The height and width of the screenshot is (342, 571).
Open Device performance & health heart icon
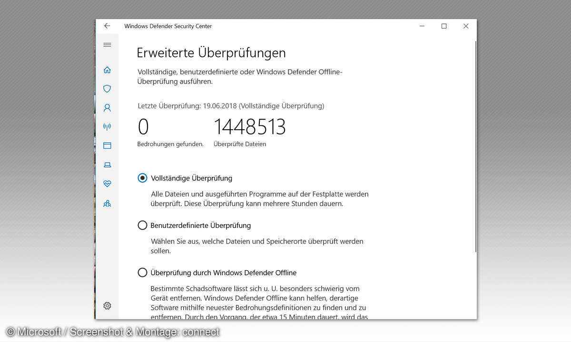pos(107,184)
